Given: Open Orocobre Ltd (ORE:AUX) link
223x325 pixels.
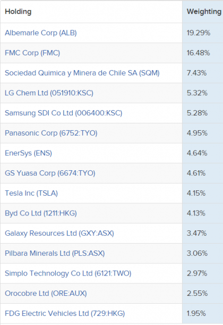Looking at the screenshot, I should coord(46,293).
